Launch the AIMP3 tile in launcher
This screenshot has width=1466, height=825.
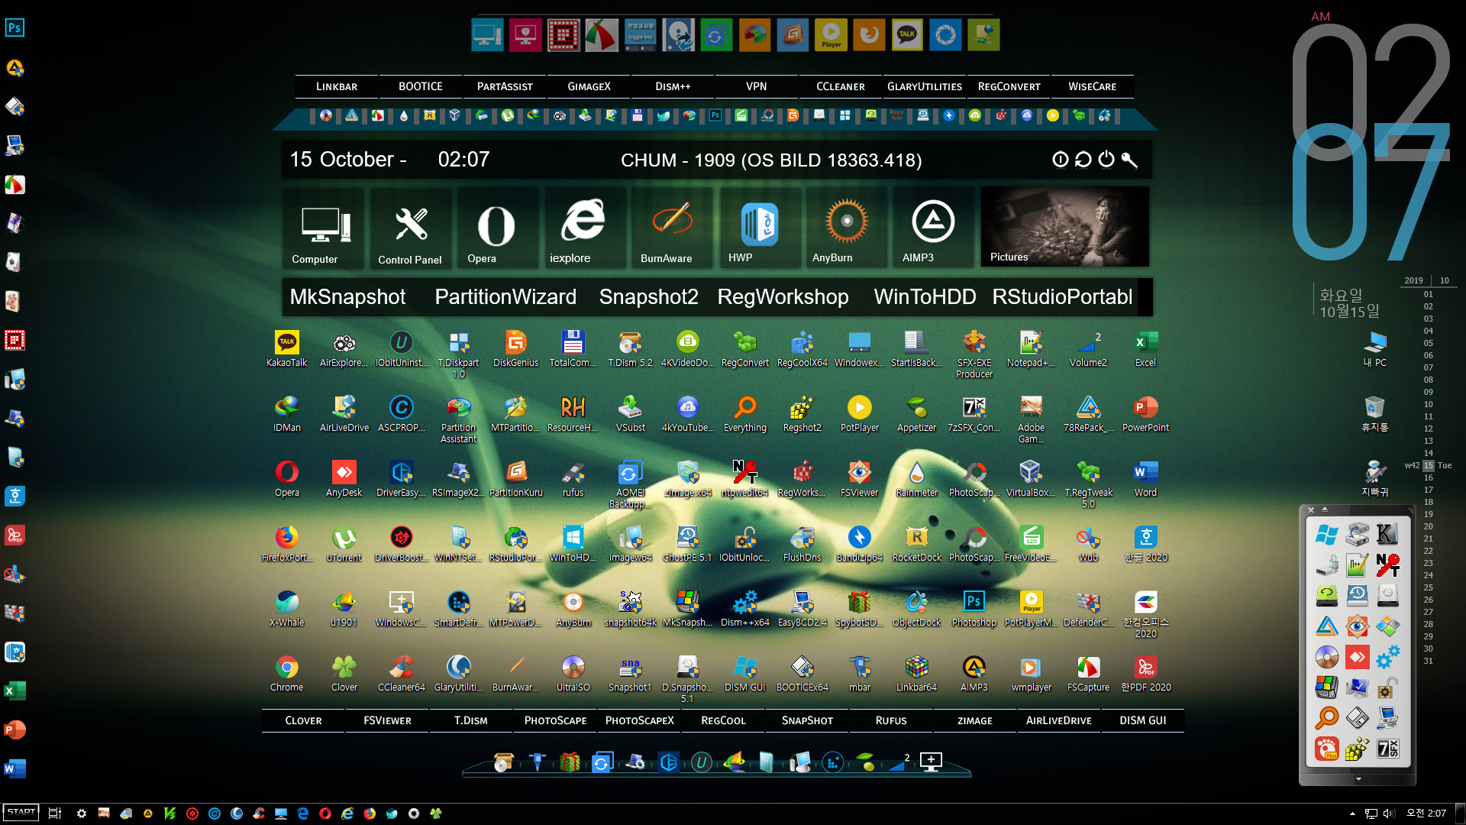933,228
